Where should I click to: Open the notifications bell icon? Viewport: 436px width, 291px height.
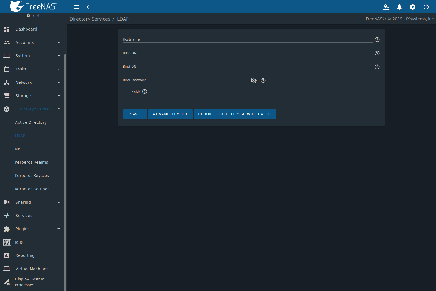click(x=399, y=7)
